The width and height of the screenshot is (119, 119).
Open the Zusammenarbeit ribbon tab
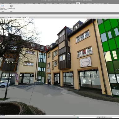click(x=29, y=3)
